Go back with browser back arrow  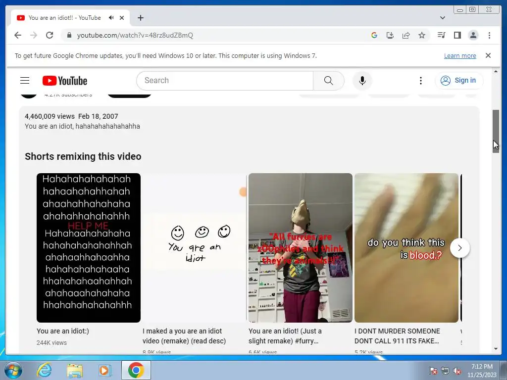click(18, 35)
